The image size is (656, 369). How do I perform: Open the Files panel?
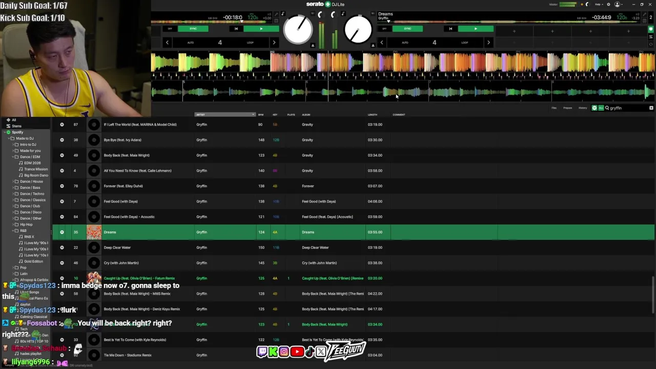point(554,108)
